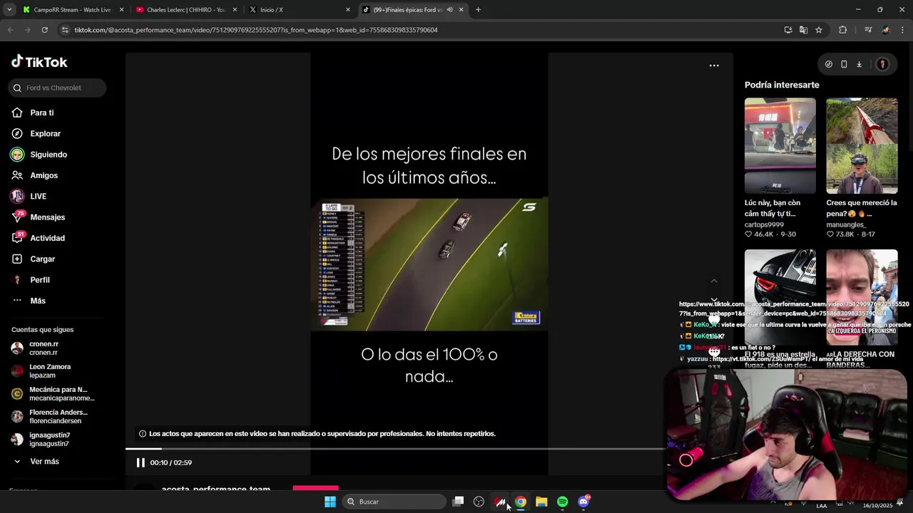The image size is (913, 513).
Task: Open cronen.rr followed account
Action: click(36, 348)
